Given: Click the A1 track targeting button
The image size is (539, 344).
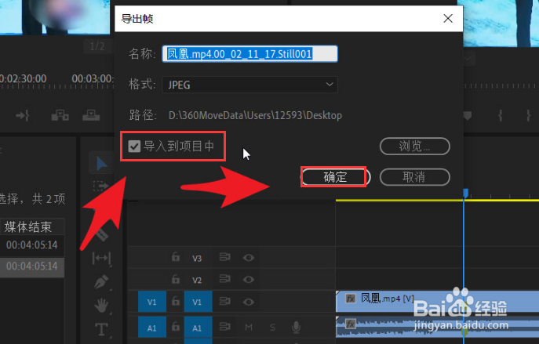Looking at the screenshot, I should pos(198,328).
